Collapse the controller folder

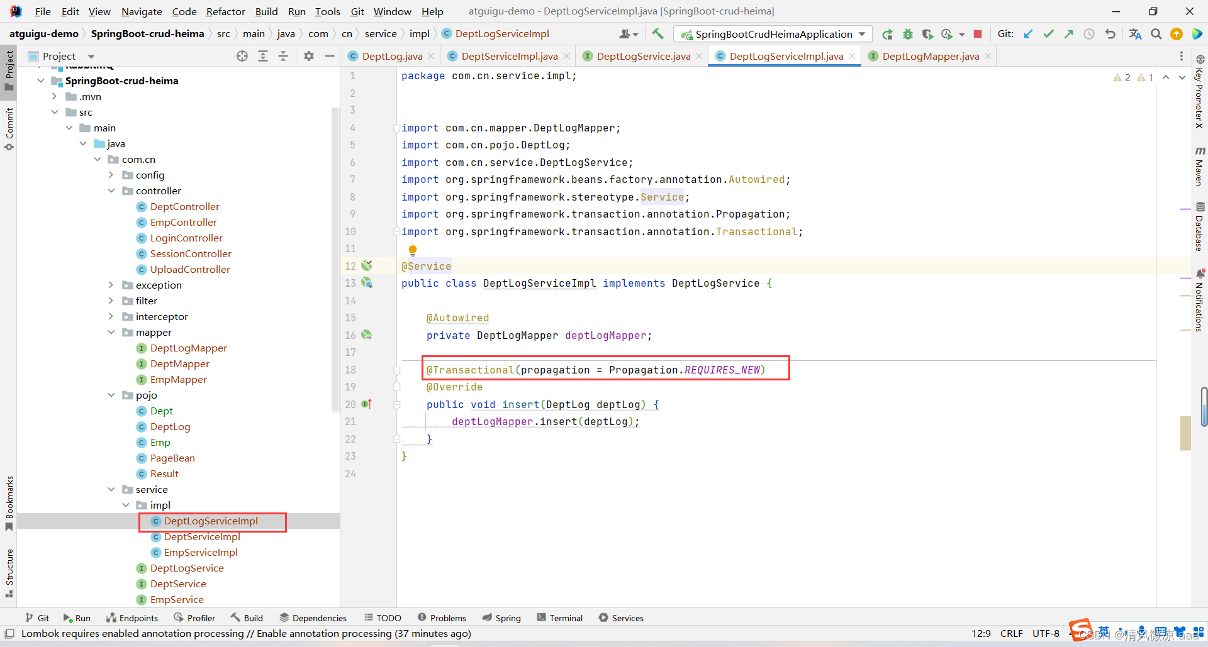(111, 191)
